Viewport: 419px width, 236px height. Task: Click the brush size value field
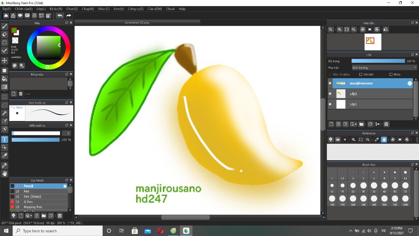(67, 133)
